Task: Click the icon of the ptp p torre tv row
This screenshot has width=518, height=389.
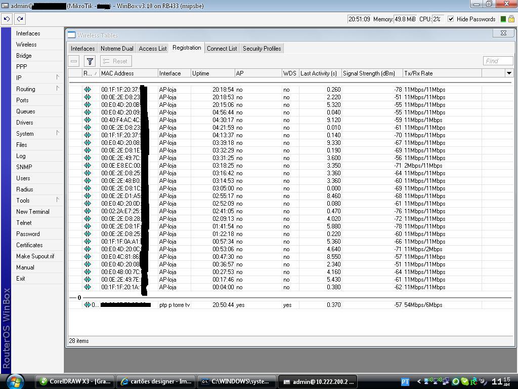Action: coord(87,304)
